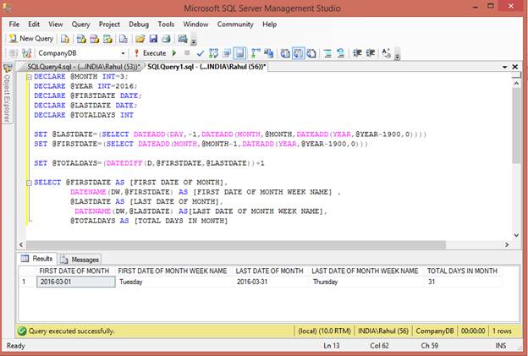Open the Help menu
This screenshot has width=528, height=356.
[269, 25]
